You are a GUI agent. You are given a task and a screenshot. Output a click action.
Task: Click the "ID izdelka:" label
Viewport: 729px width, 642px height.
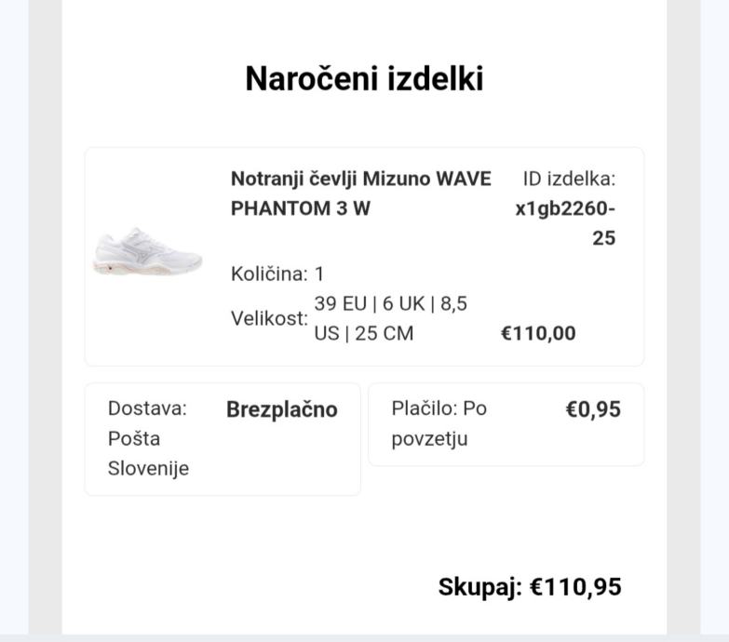coord(569,179)
